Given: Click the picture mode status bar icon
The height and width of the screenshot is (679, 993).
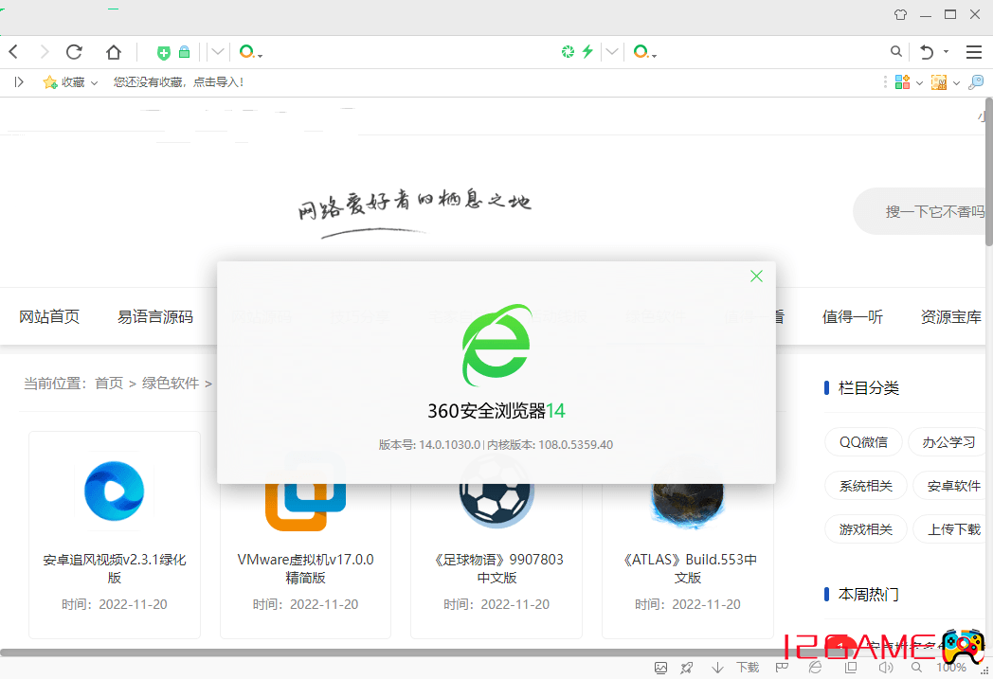Looking at the screenshot, I should [660, 668].
